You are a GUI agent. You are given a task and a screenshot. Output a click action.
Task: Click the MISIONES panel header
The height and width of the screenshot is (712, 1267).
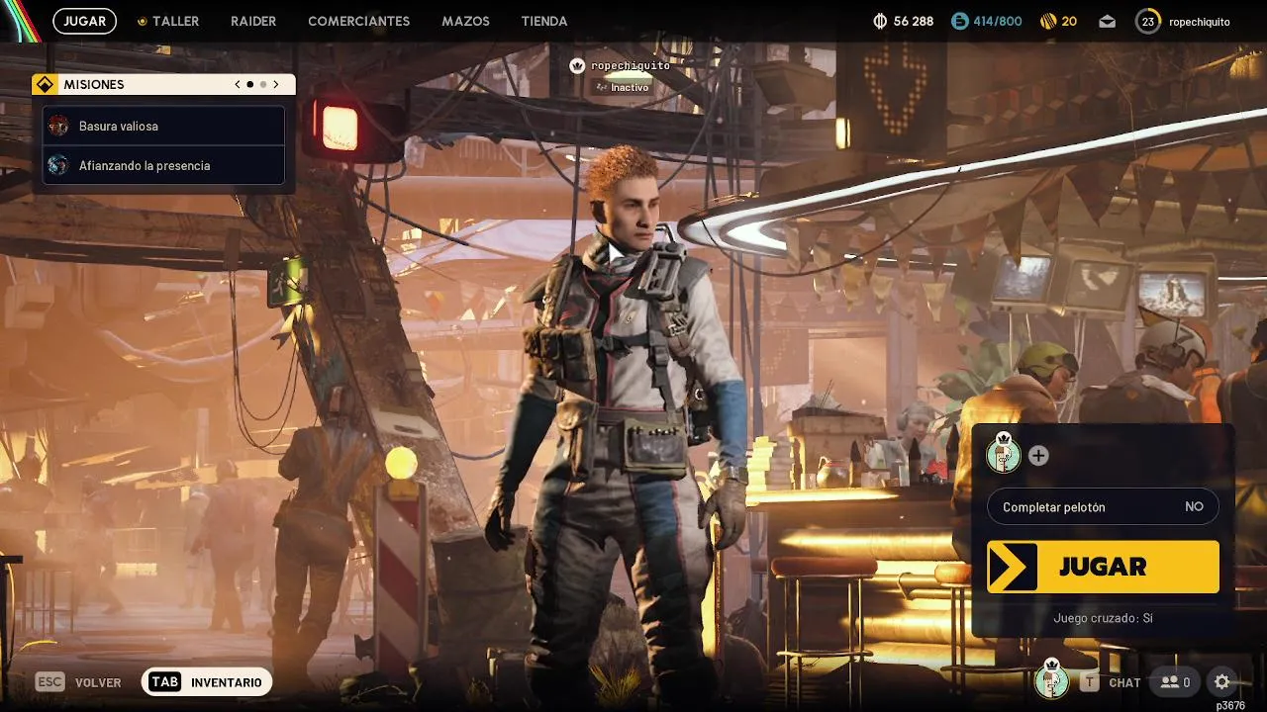163,85
